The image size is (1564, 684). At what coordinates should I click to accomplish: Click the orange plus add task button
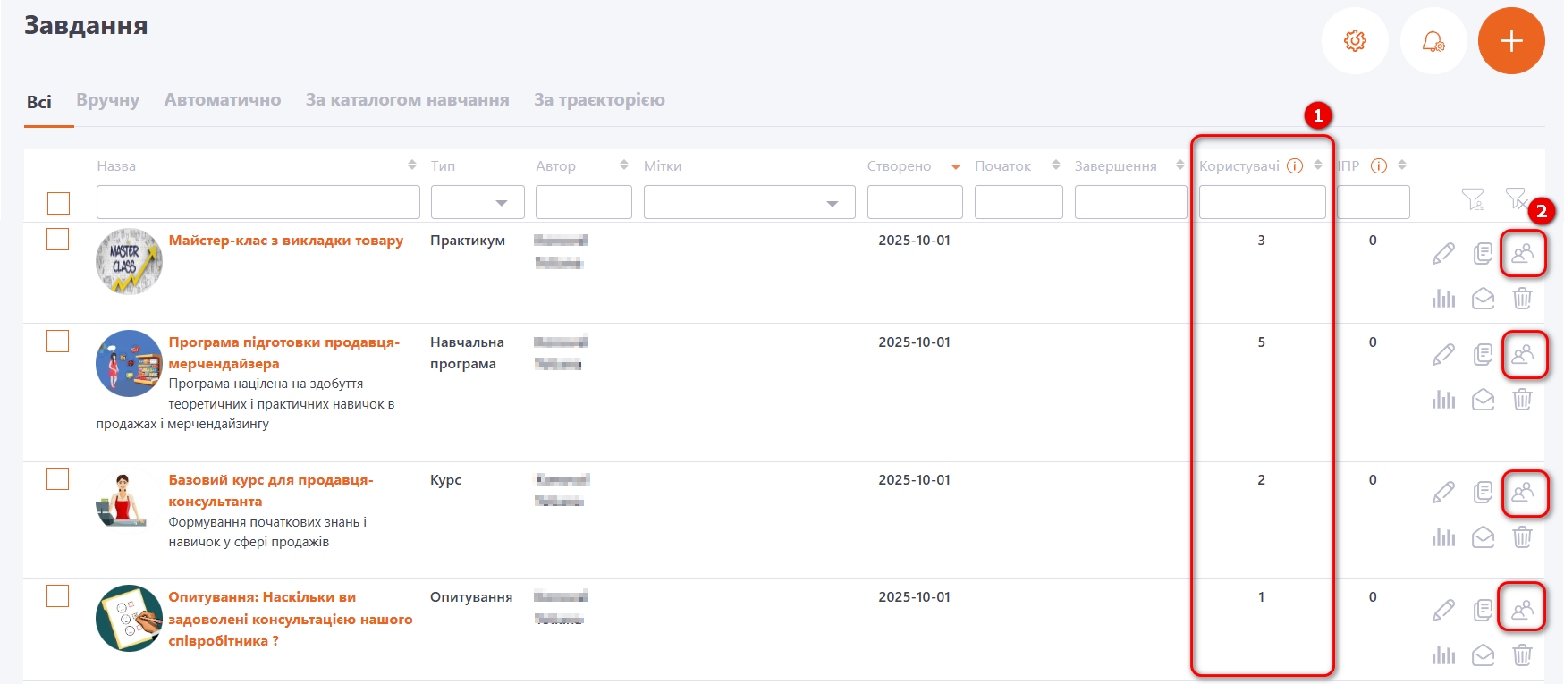tap(1510, 41)
